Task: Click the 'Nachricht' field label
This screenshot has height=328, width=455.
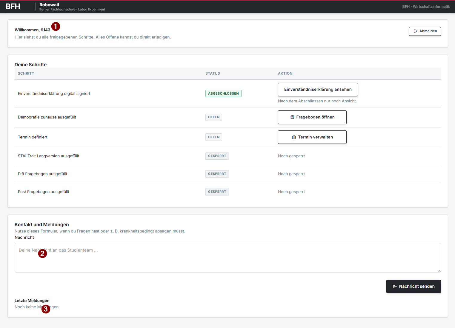Action: tap(24, 238)
